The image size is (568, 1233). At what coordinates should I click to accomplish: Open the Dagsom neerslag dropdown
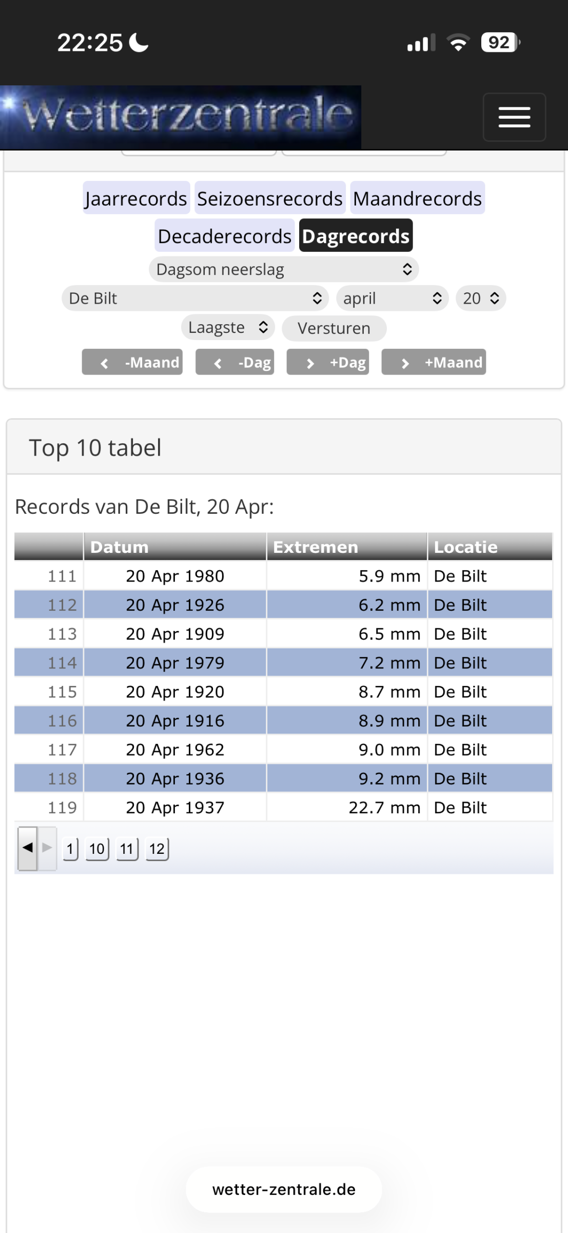tap(284, 269)
